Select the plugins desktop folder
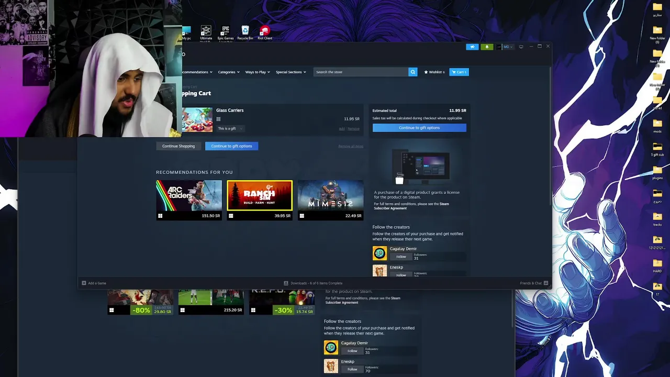The image size is (670, 377). coord(657,172)
